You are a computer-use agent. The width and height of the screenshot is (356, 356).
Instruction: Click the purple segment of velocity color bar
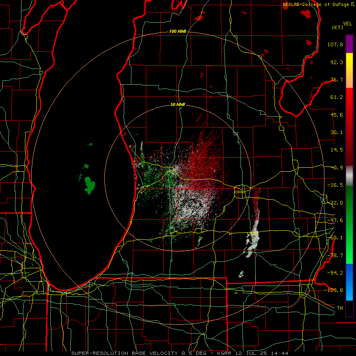pos(349,44)
